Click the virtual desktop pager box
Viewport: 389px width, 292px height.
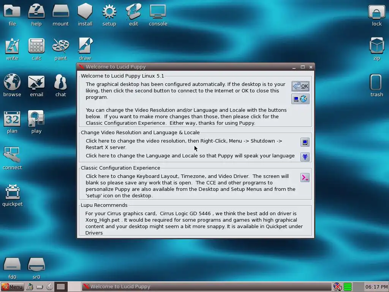point(61,287)
